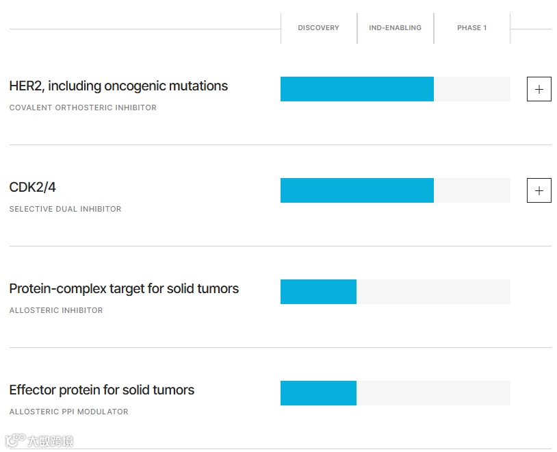Click the blue filled part of HER2 progress bar

(357, 89)
